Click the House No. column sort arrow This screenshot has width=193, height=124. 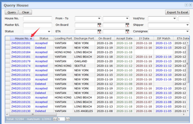(x=31, y=39)
